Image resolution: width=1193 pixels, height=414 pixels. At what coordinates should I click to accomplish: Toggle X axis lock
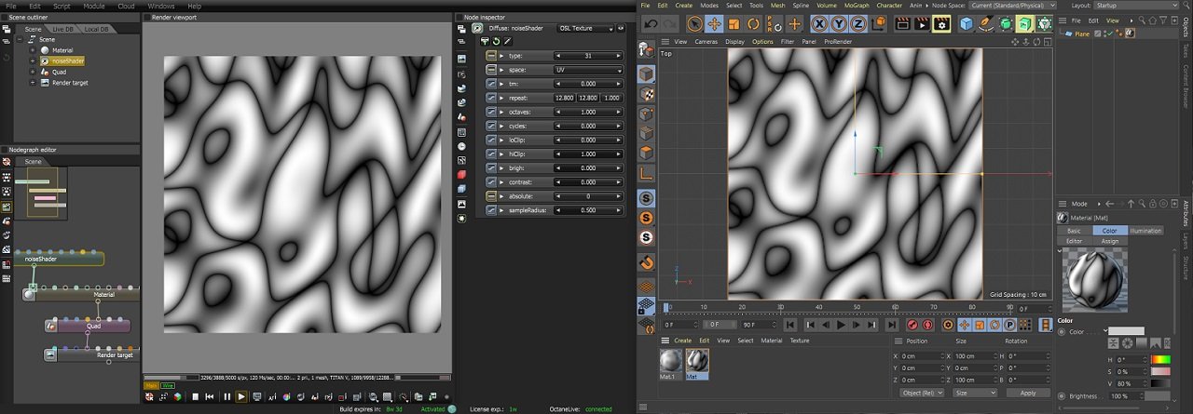[820, 24]
